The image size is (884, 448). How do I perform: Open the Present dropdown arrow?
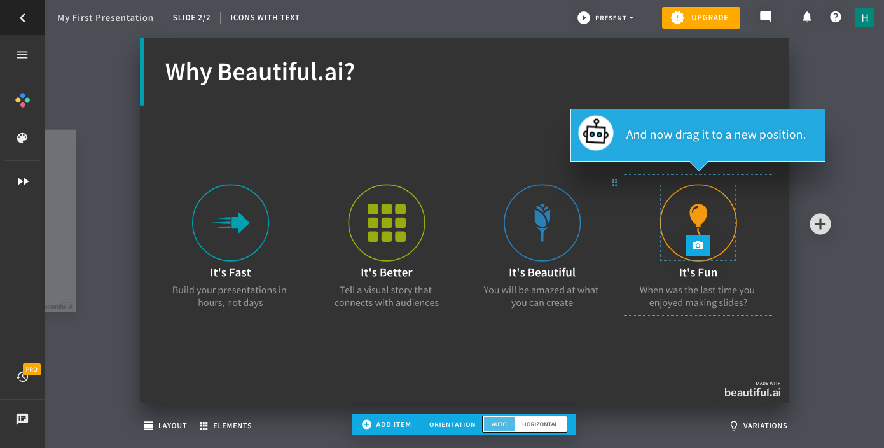[x=632, y=18]
